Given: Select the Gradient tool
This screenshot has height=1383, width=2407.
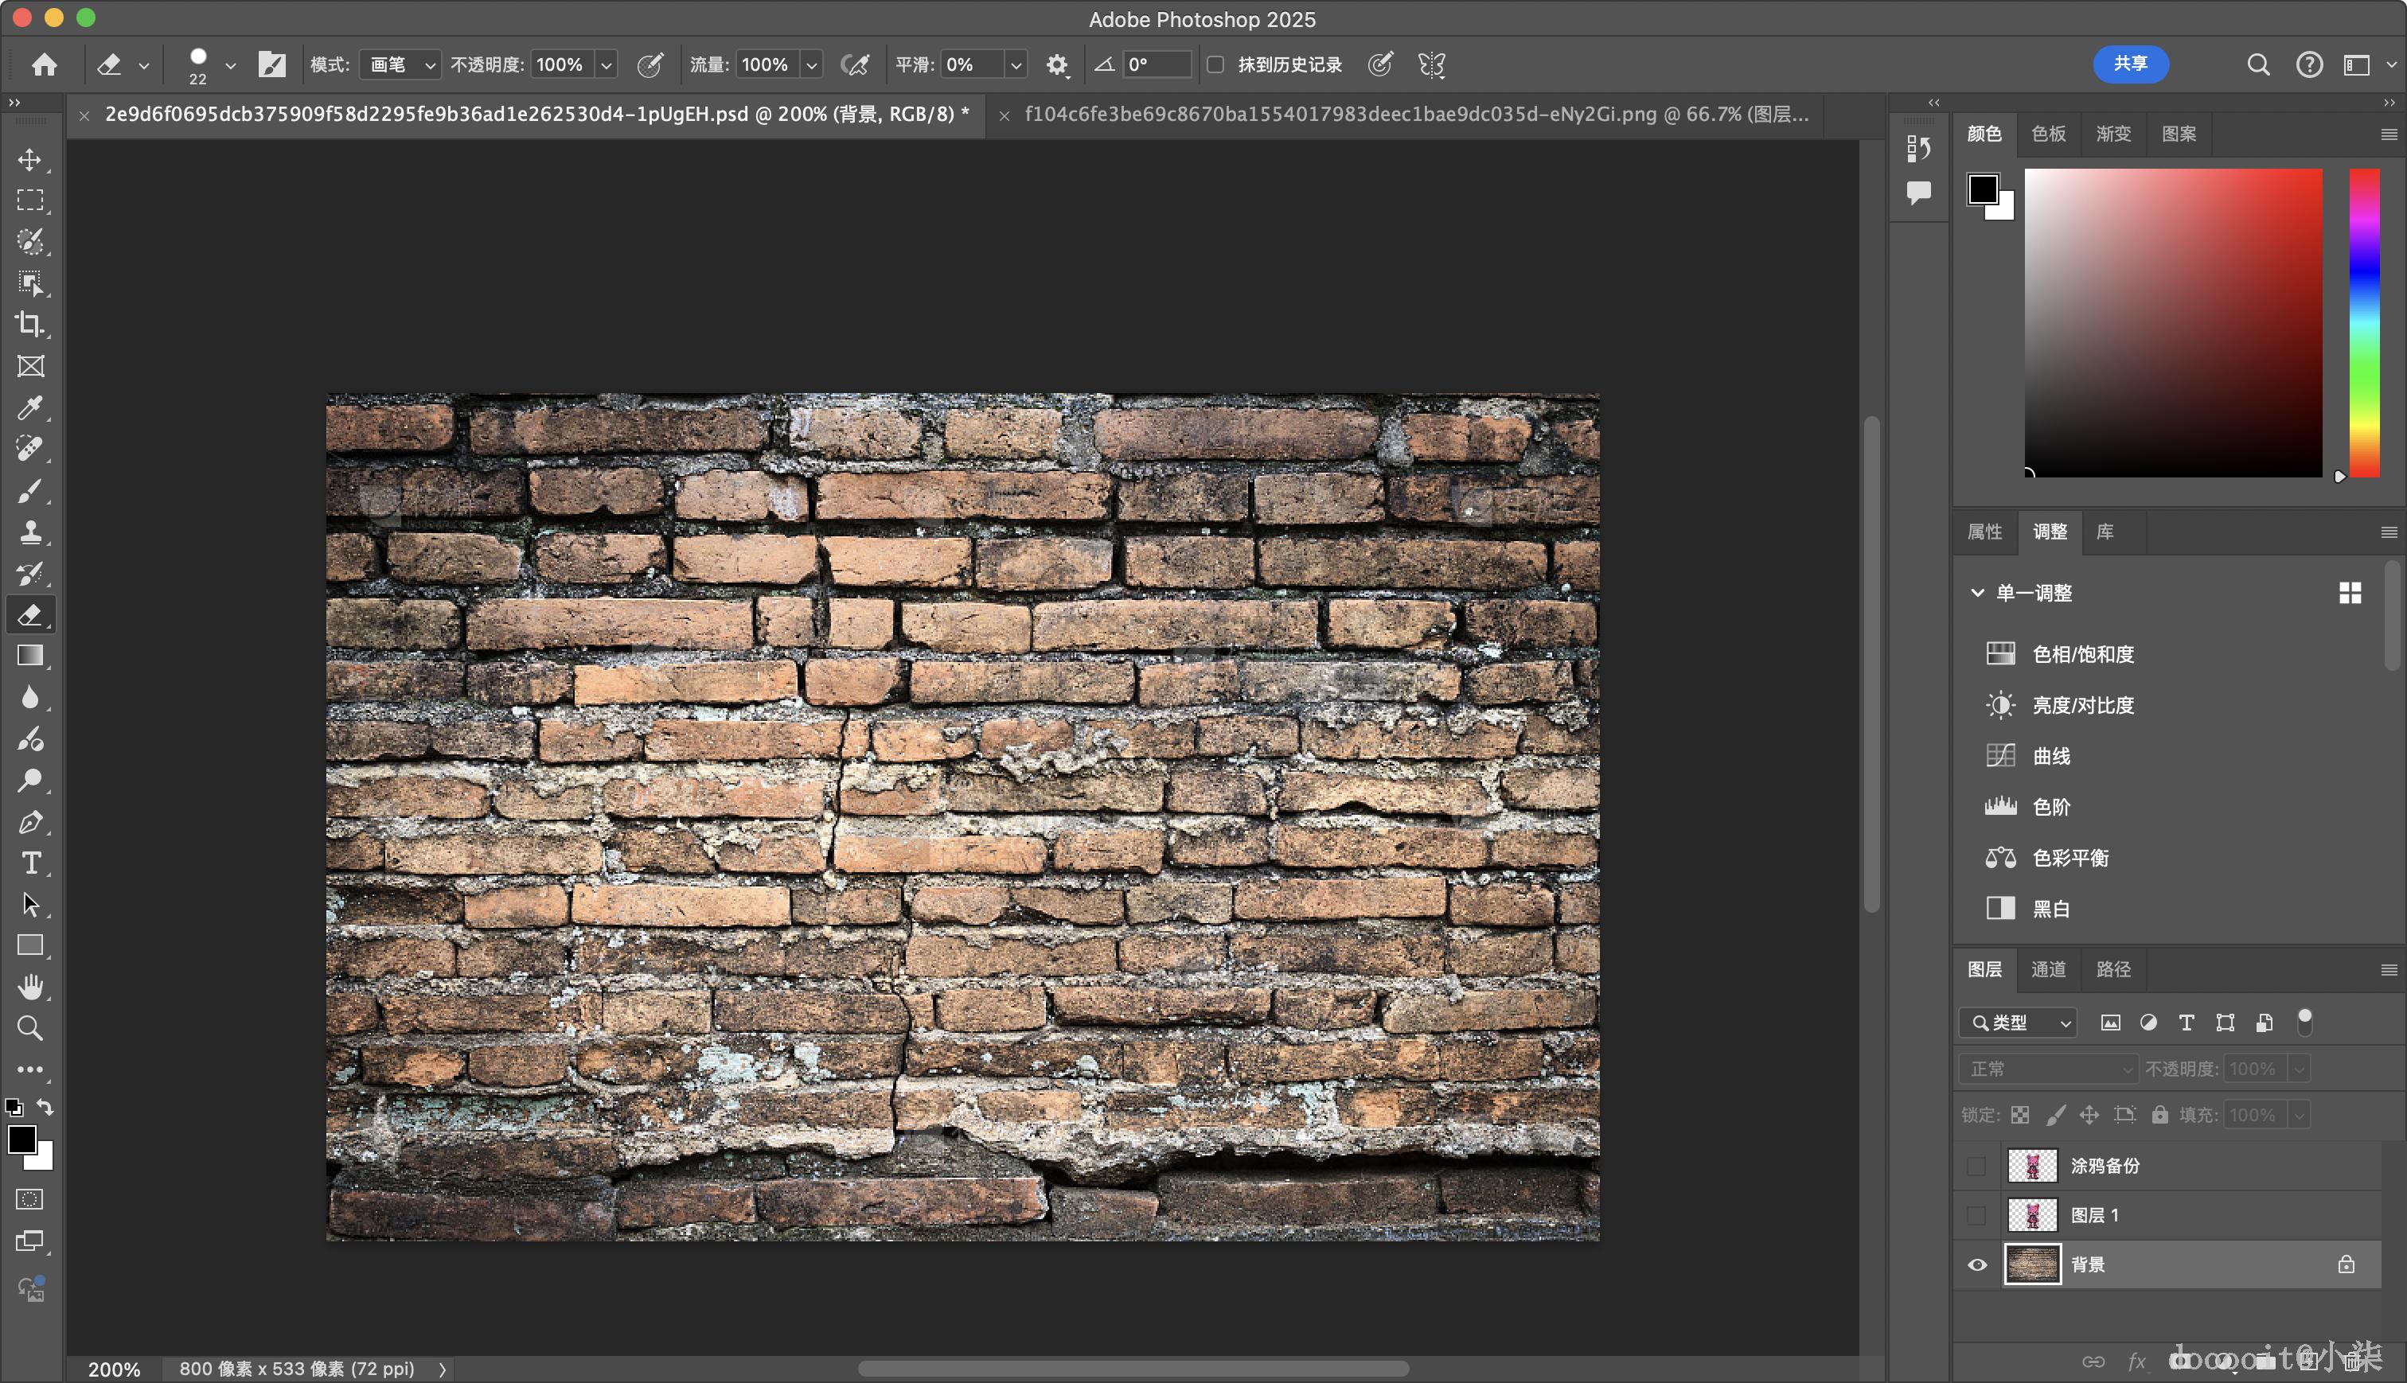Looking at the screenshot, I should click(29, 656).
